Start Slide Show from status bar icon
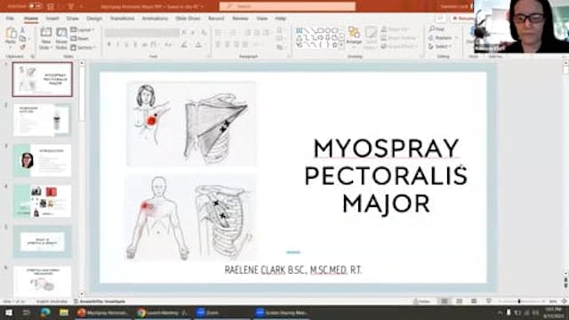 point(488,301)
